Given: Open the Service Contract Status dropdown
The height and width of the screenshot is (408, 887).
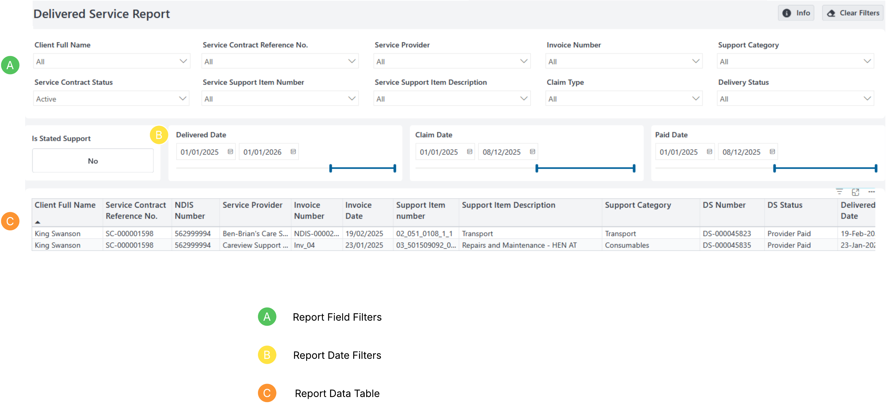Looking at the screenshot, I should coord(183,99).
